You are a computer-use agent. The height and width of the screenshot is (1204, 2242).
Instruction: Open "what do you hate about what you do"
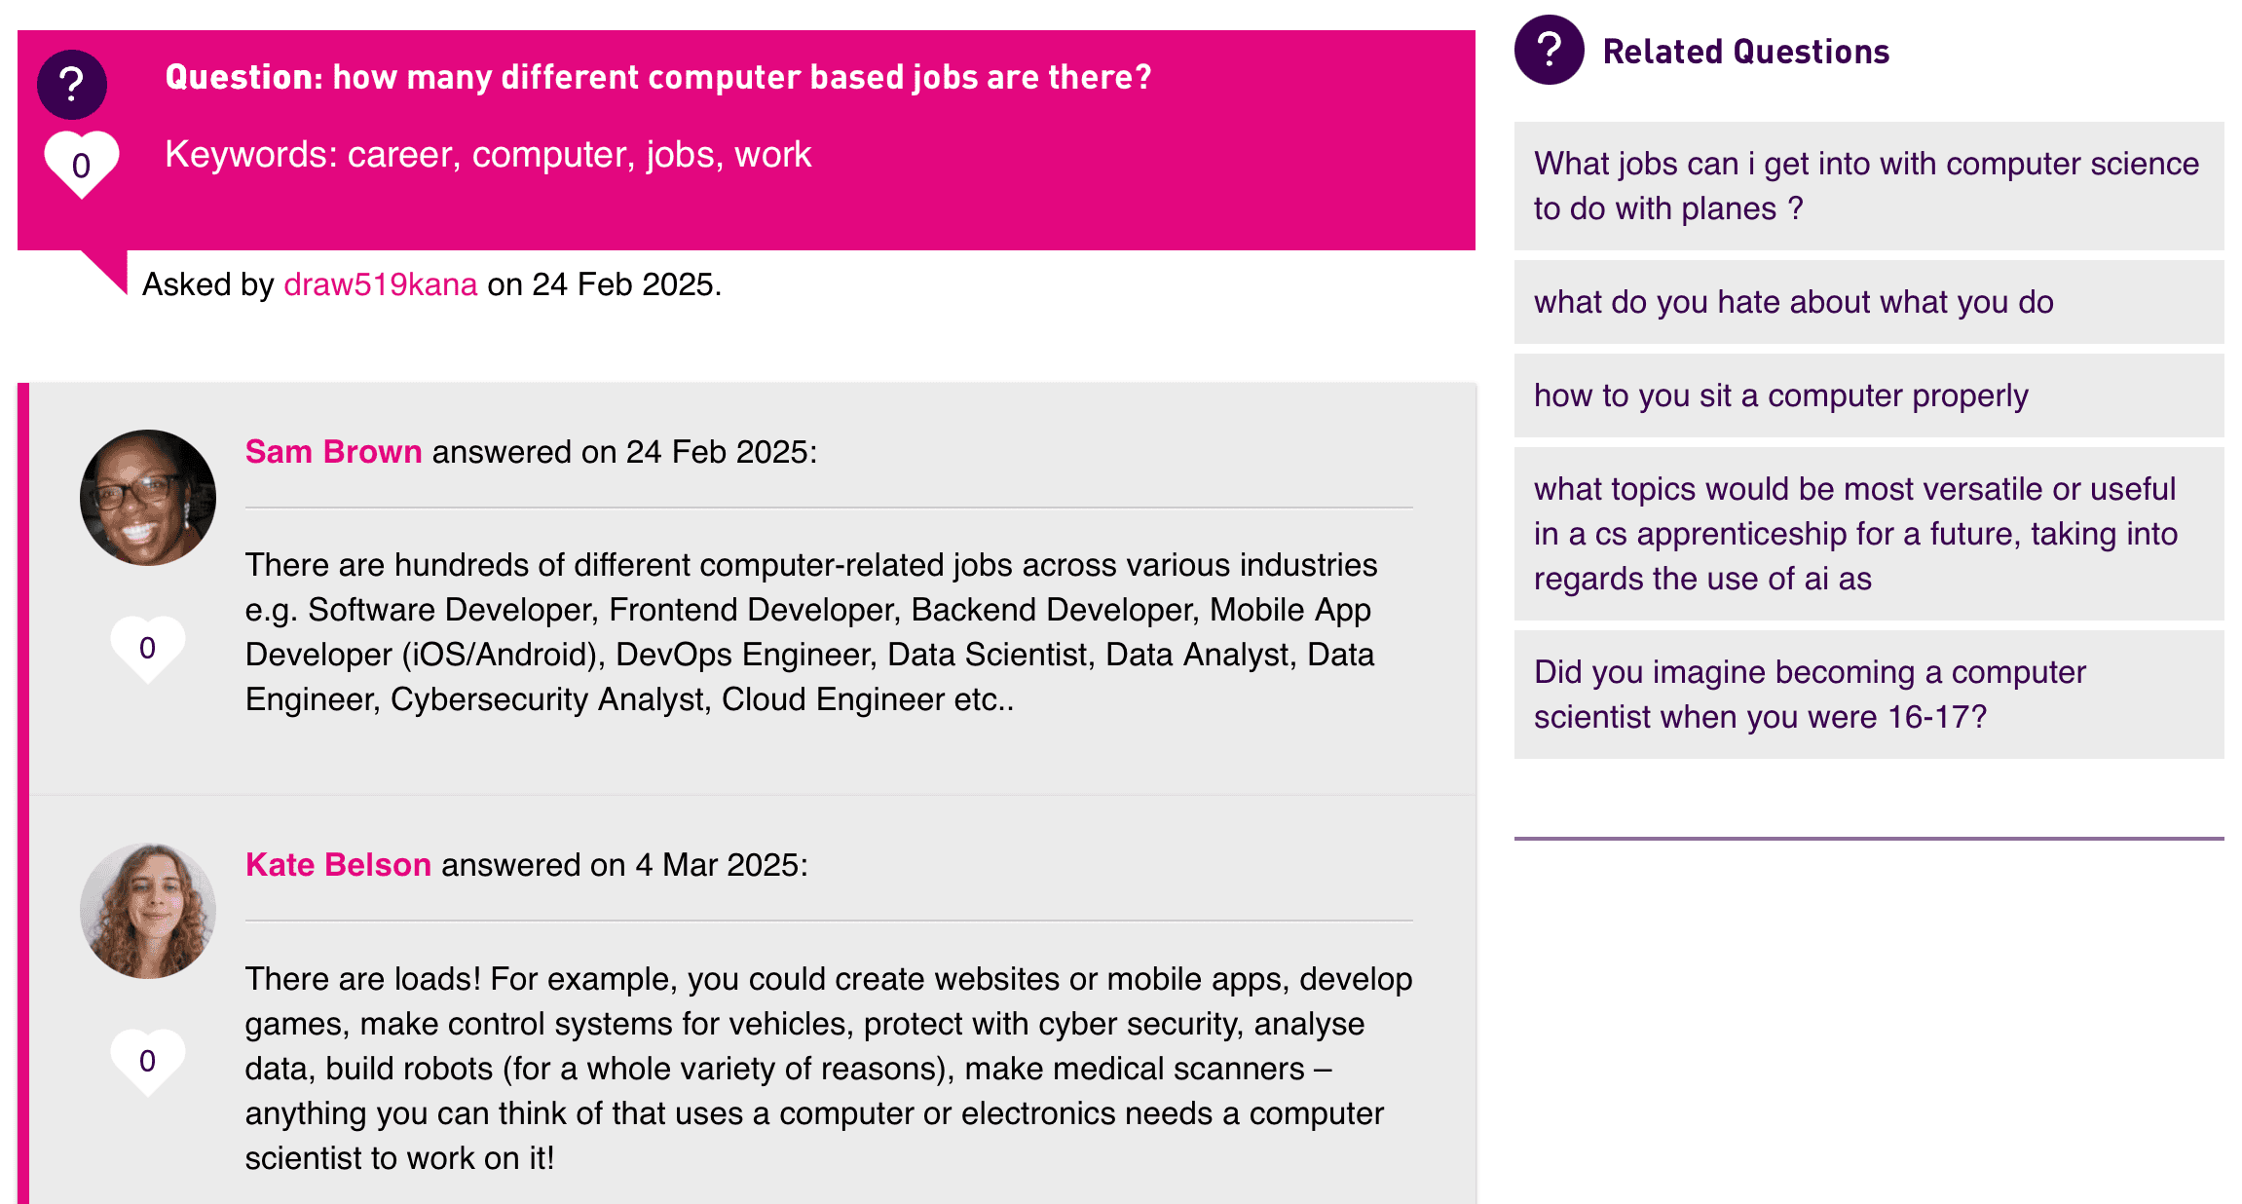[x=1793, y=302]
